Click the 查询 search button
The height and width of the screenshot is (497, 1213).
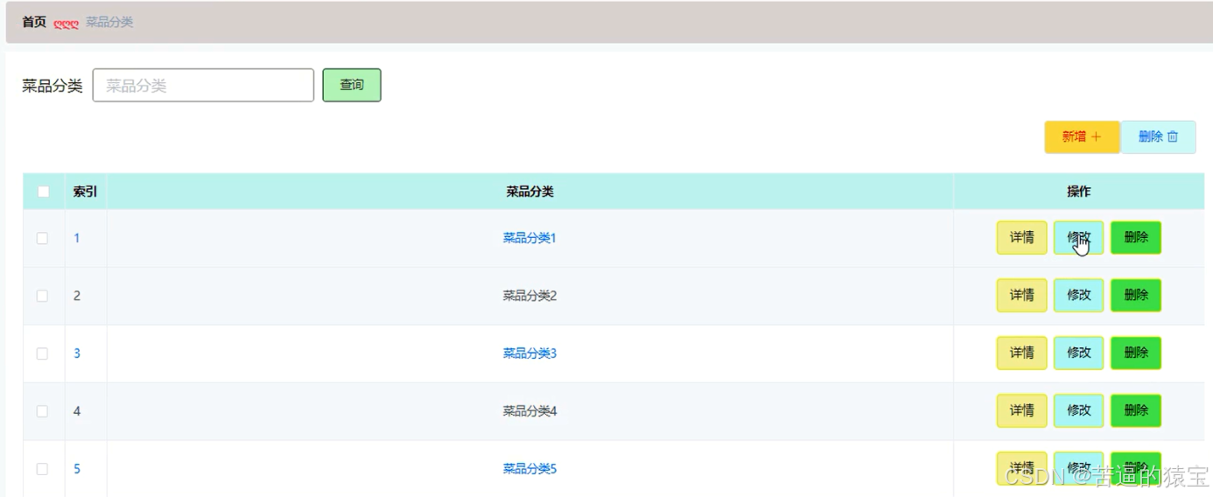pos(352,86)
